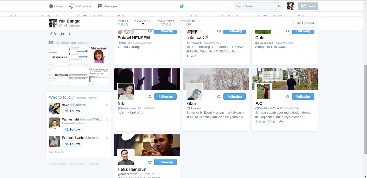Follow Wahyu Ilahi

point(72,129)
